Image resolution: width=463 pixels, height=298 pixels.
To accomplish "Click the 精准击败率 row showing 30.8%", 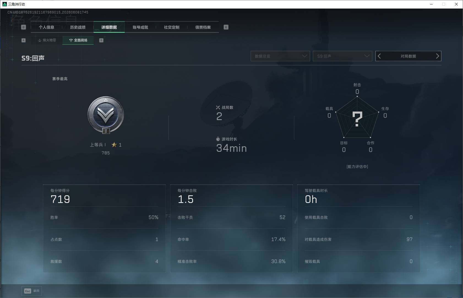I will point(231,261).
